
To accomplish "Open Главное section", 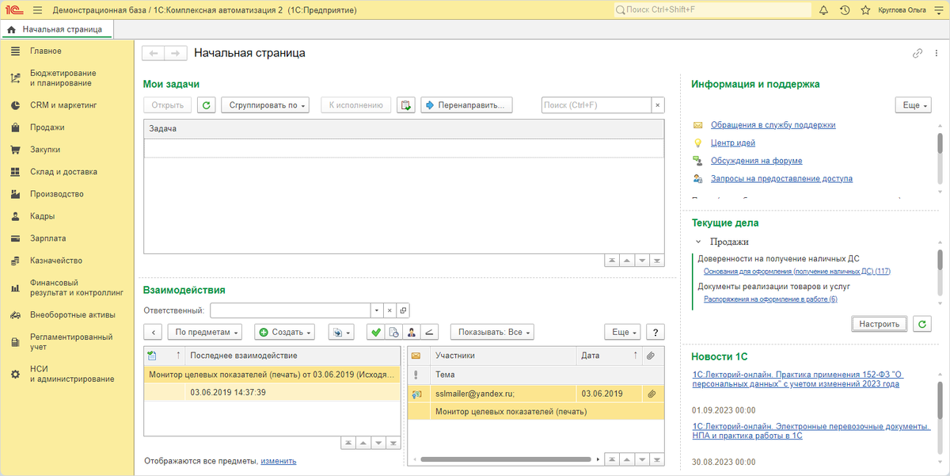I will point(46,51).
